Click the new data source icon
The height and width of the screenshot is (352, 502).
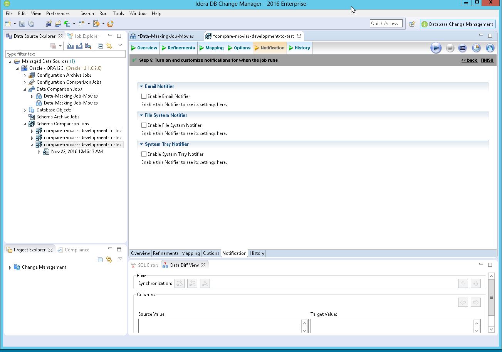[x=49, y=24]
